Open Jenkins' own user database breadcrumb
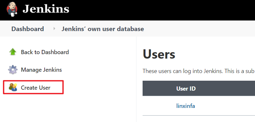255x122 pixels. tap(103, 29)
